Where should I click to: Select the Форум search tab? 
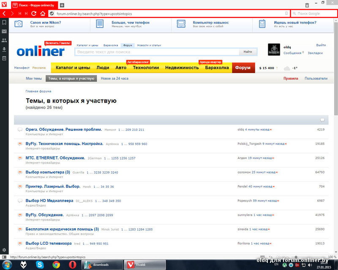[128, 45]
